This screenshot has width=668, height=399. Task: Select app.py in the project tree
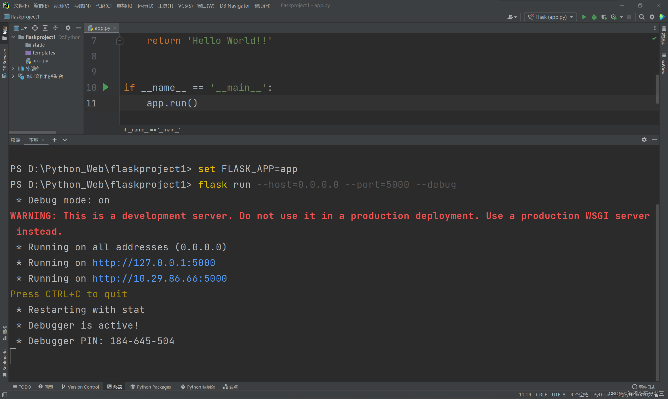pyautogui.click(x=40, y=61)
